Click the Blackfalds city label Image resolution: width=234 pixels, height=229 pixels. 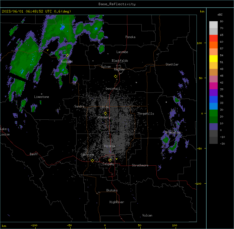[120, 61]
